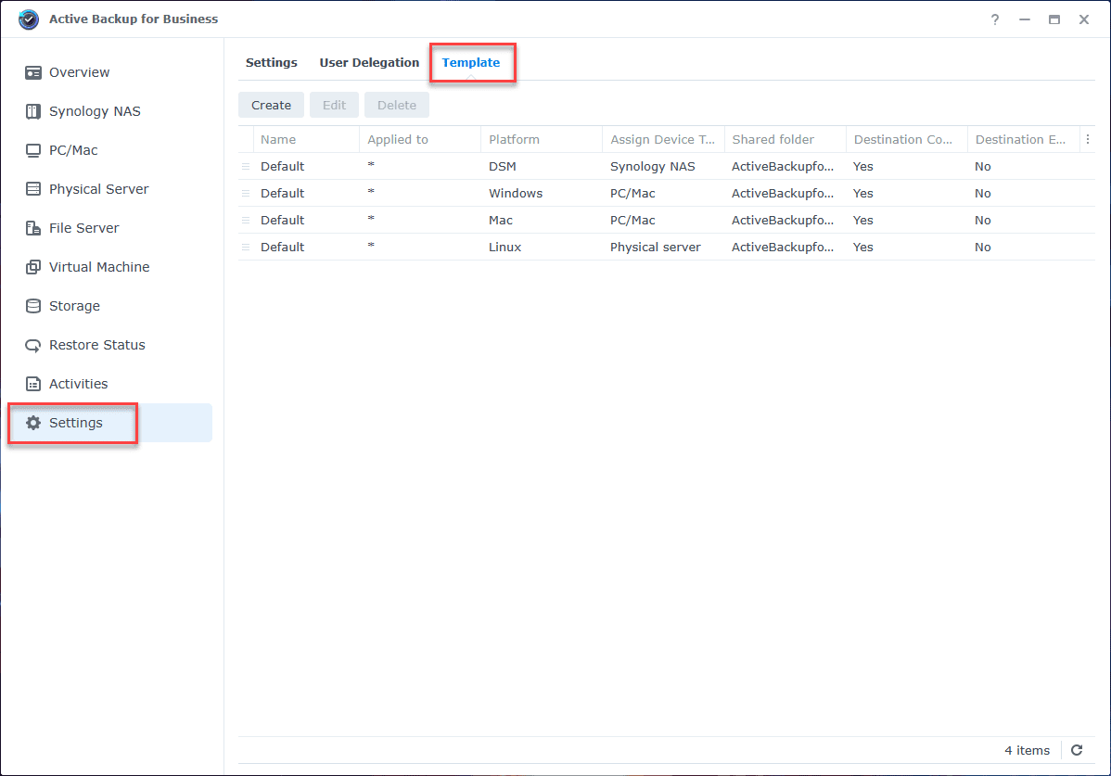Click drag handle of Mac template row

[246, 221]
